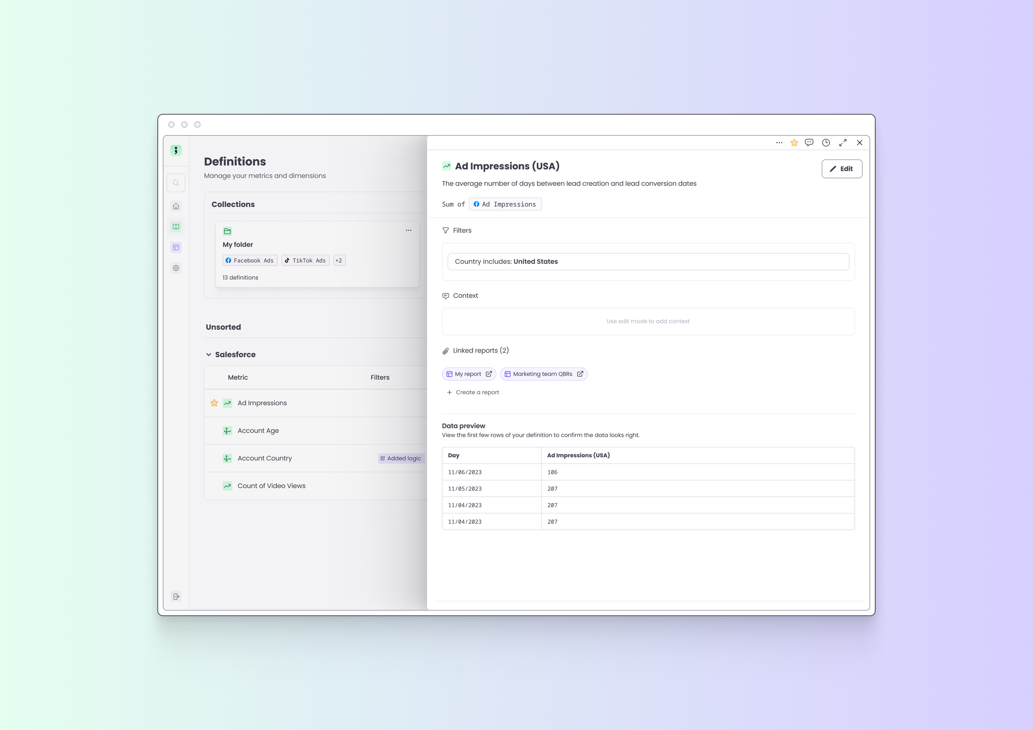This screenshot has height=730, width=1033.
Task: Expand the detail panel to full screen
Action: (x=843, y=143)
